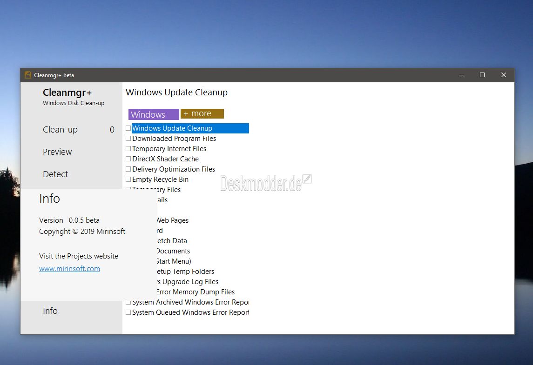Select the partly hidden Web Pages entry
Viewport: 533px width, 365px height.
pos(173,220)
